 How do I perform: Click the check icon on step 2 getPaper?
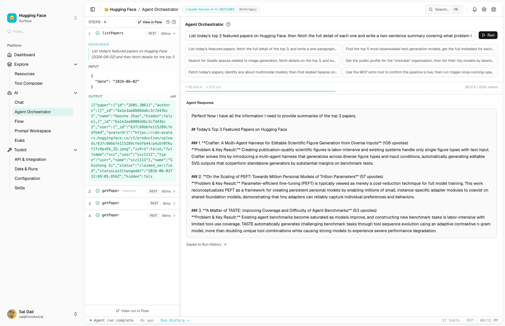coord(98,191)
